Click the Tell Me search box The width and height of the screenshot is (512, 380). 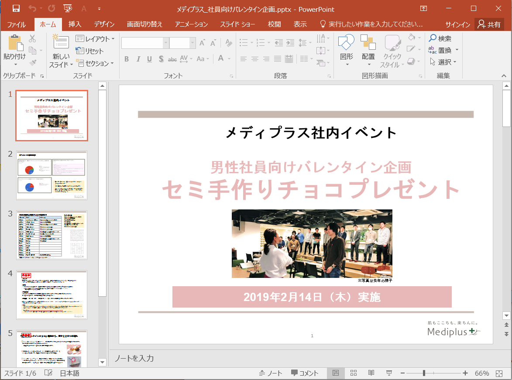click(371, 24)
